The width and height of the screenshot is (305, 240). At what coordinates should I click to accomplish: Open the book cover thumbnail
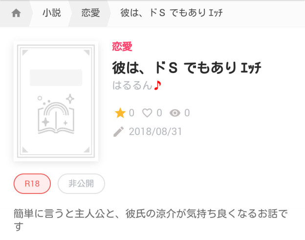[56, 101]
